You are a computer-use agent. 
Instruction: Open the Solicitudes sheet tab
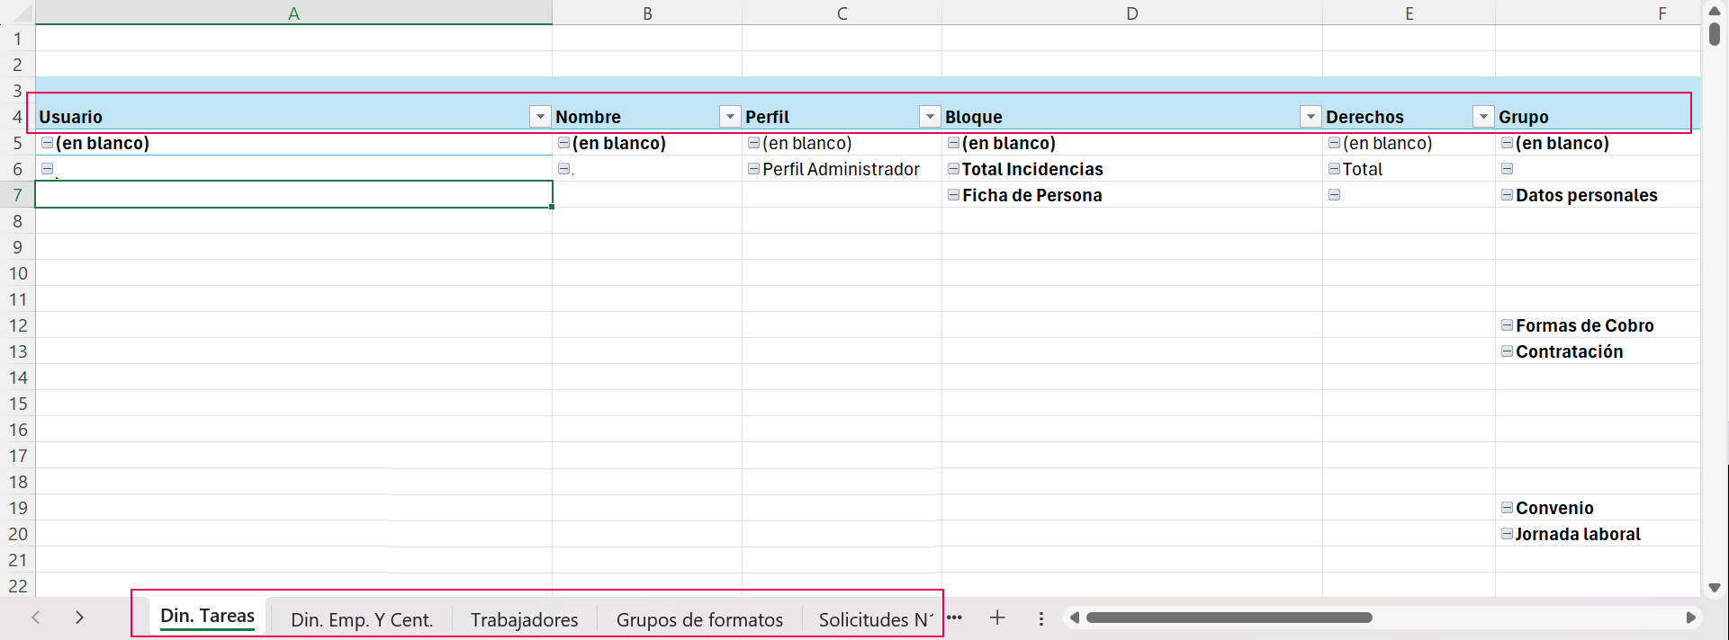tap(875, 619)
